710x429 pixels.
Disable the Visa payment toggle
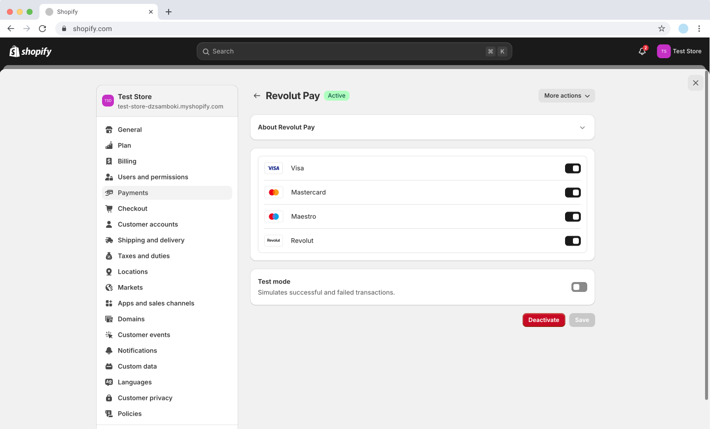pos(573,169)
